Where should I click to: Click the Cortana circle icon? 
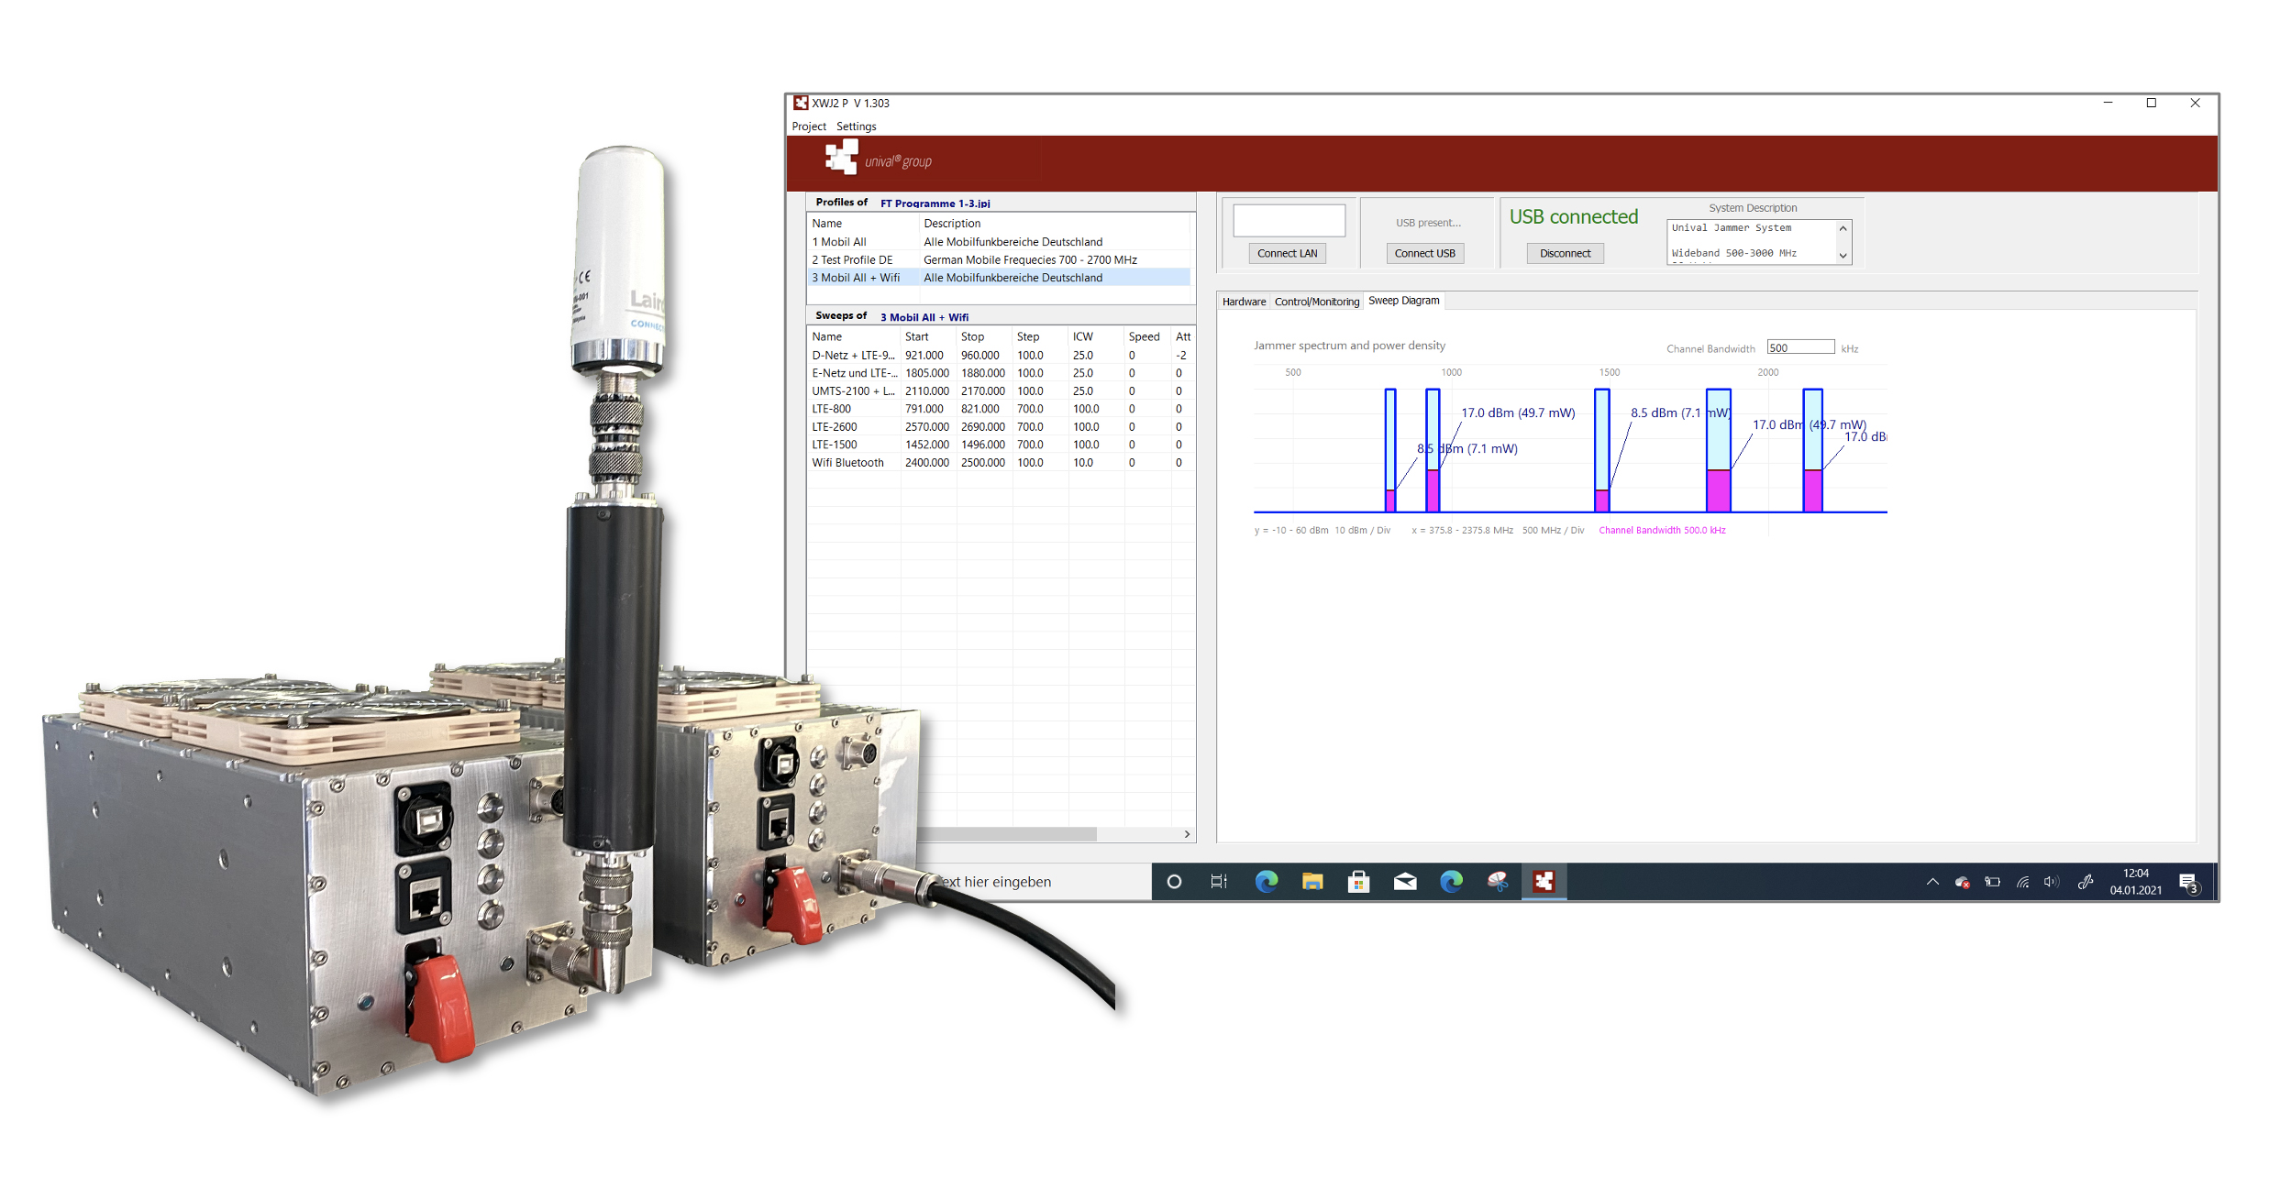[1174, 882]
